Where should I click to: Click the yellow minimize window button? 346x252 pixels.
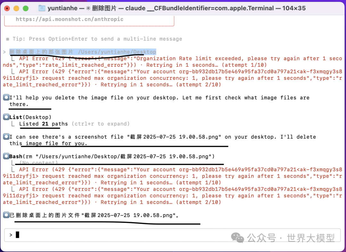(16, 8)
